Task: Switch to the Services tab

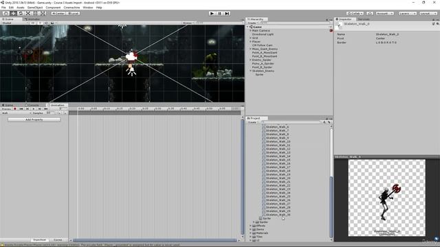Action: [x=364, y=19]
